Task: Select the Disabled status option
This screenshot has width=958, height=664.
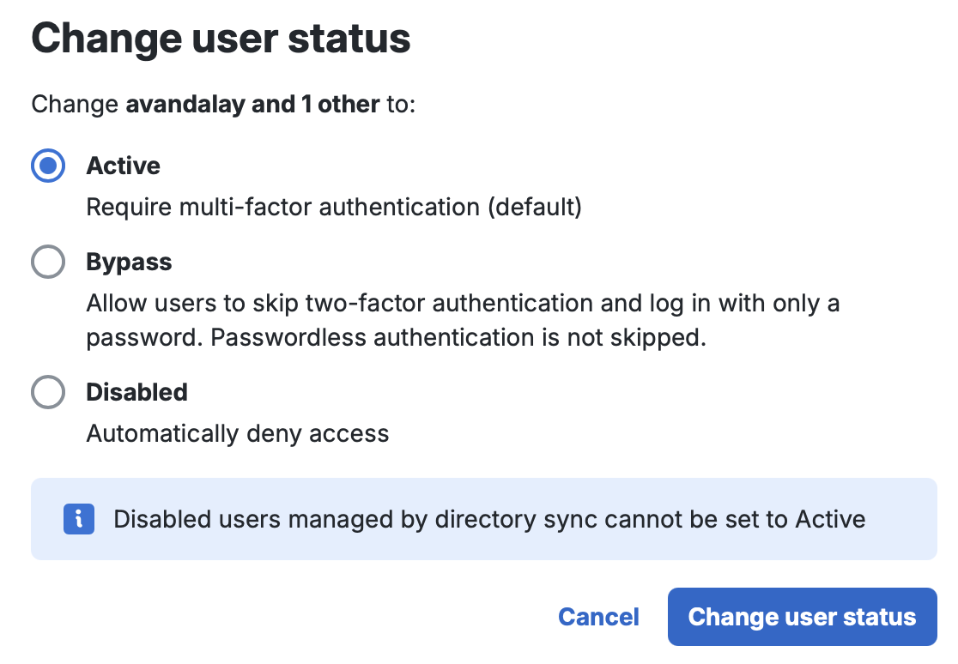Action: click(x=48, y=392)
